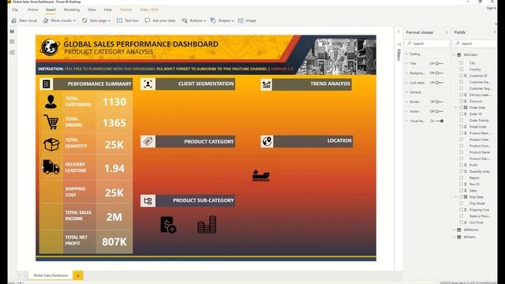Click the Order Date calendar icon
This screenshot has height=284, width=505.
pos(466,107)
